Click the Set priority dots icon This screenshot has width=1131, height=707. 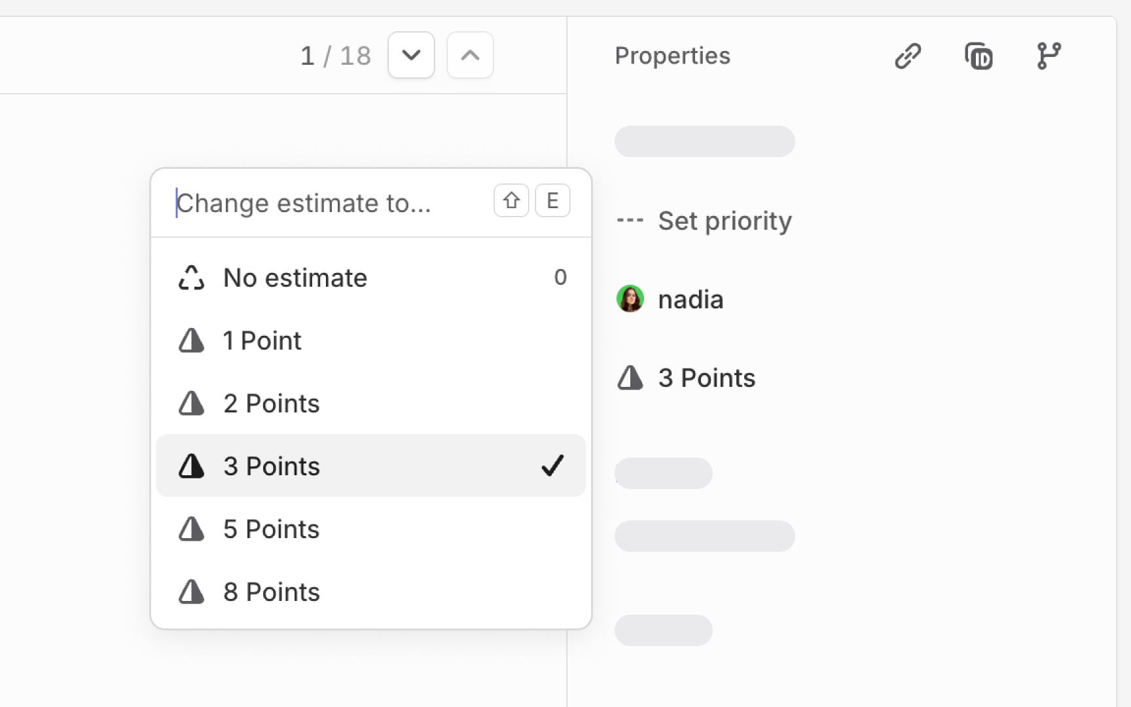coord(630,221)
